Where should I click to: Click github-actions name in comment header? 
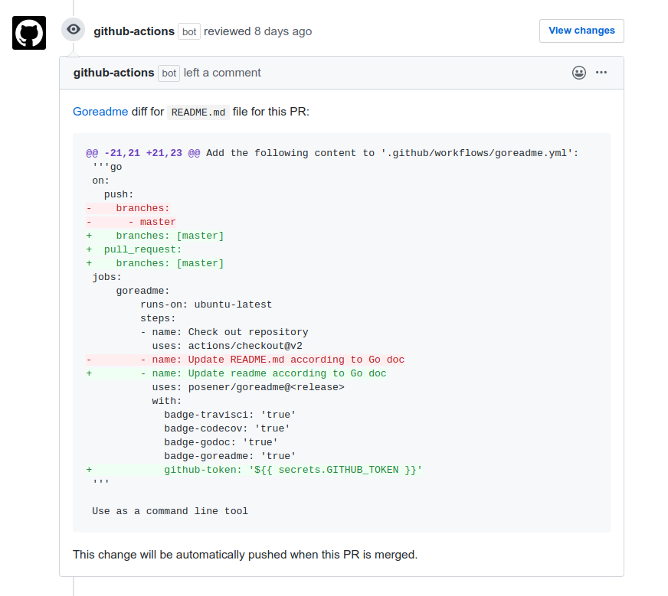click(x=113, y=73)
